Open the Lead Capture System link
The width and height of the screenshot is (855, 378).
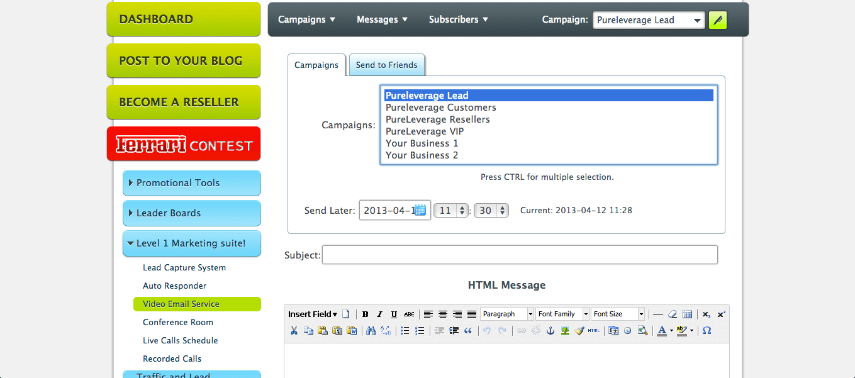tap(184, 267)
